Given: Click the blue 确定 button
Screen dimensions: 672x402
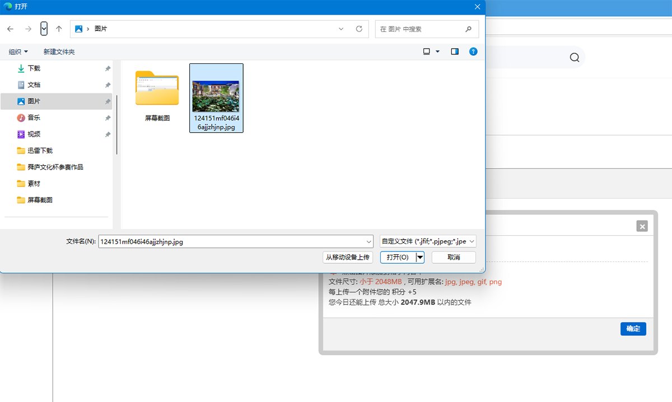Looking at the screenshot, I should pos(633,329).
